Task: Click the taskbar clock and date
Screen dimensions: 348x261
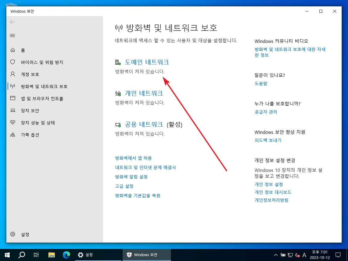Action: (x=320, y=255)
